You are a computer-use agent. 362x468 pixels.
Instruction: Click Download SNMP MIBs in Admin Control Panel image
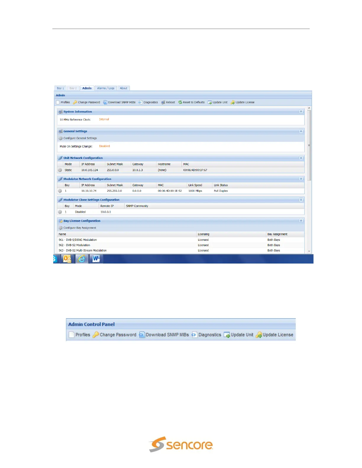pos(164,335)
